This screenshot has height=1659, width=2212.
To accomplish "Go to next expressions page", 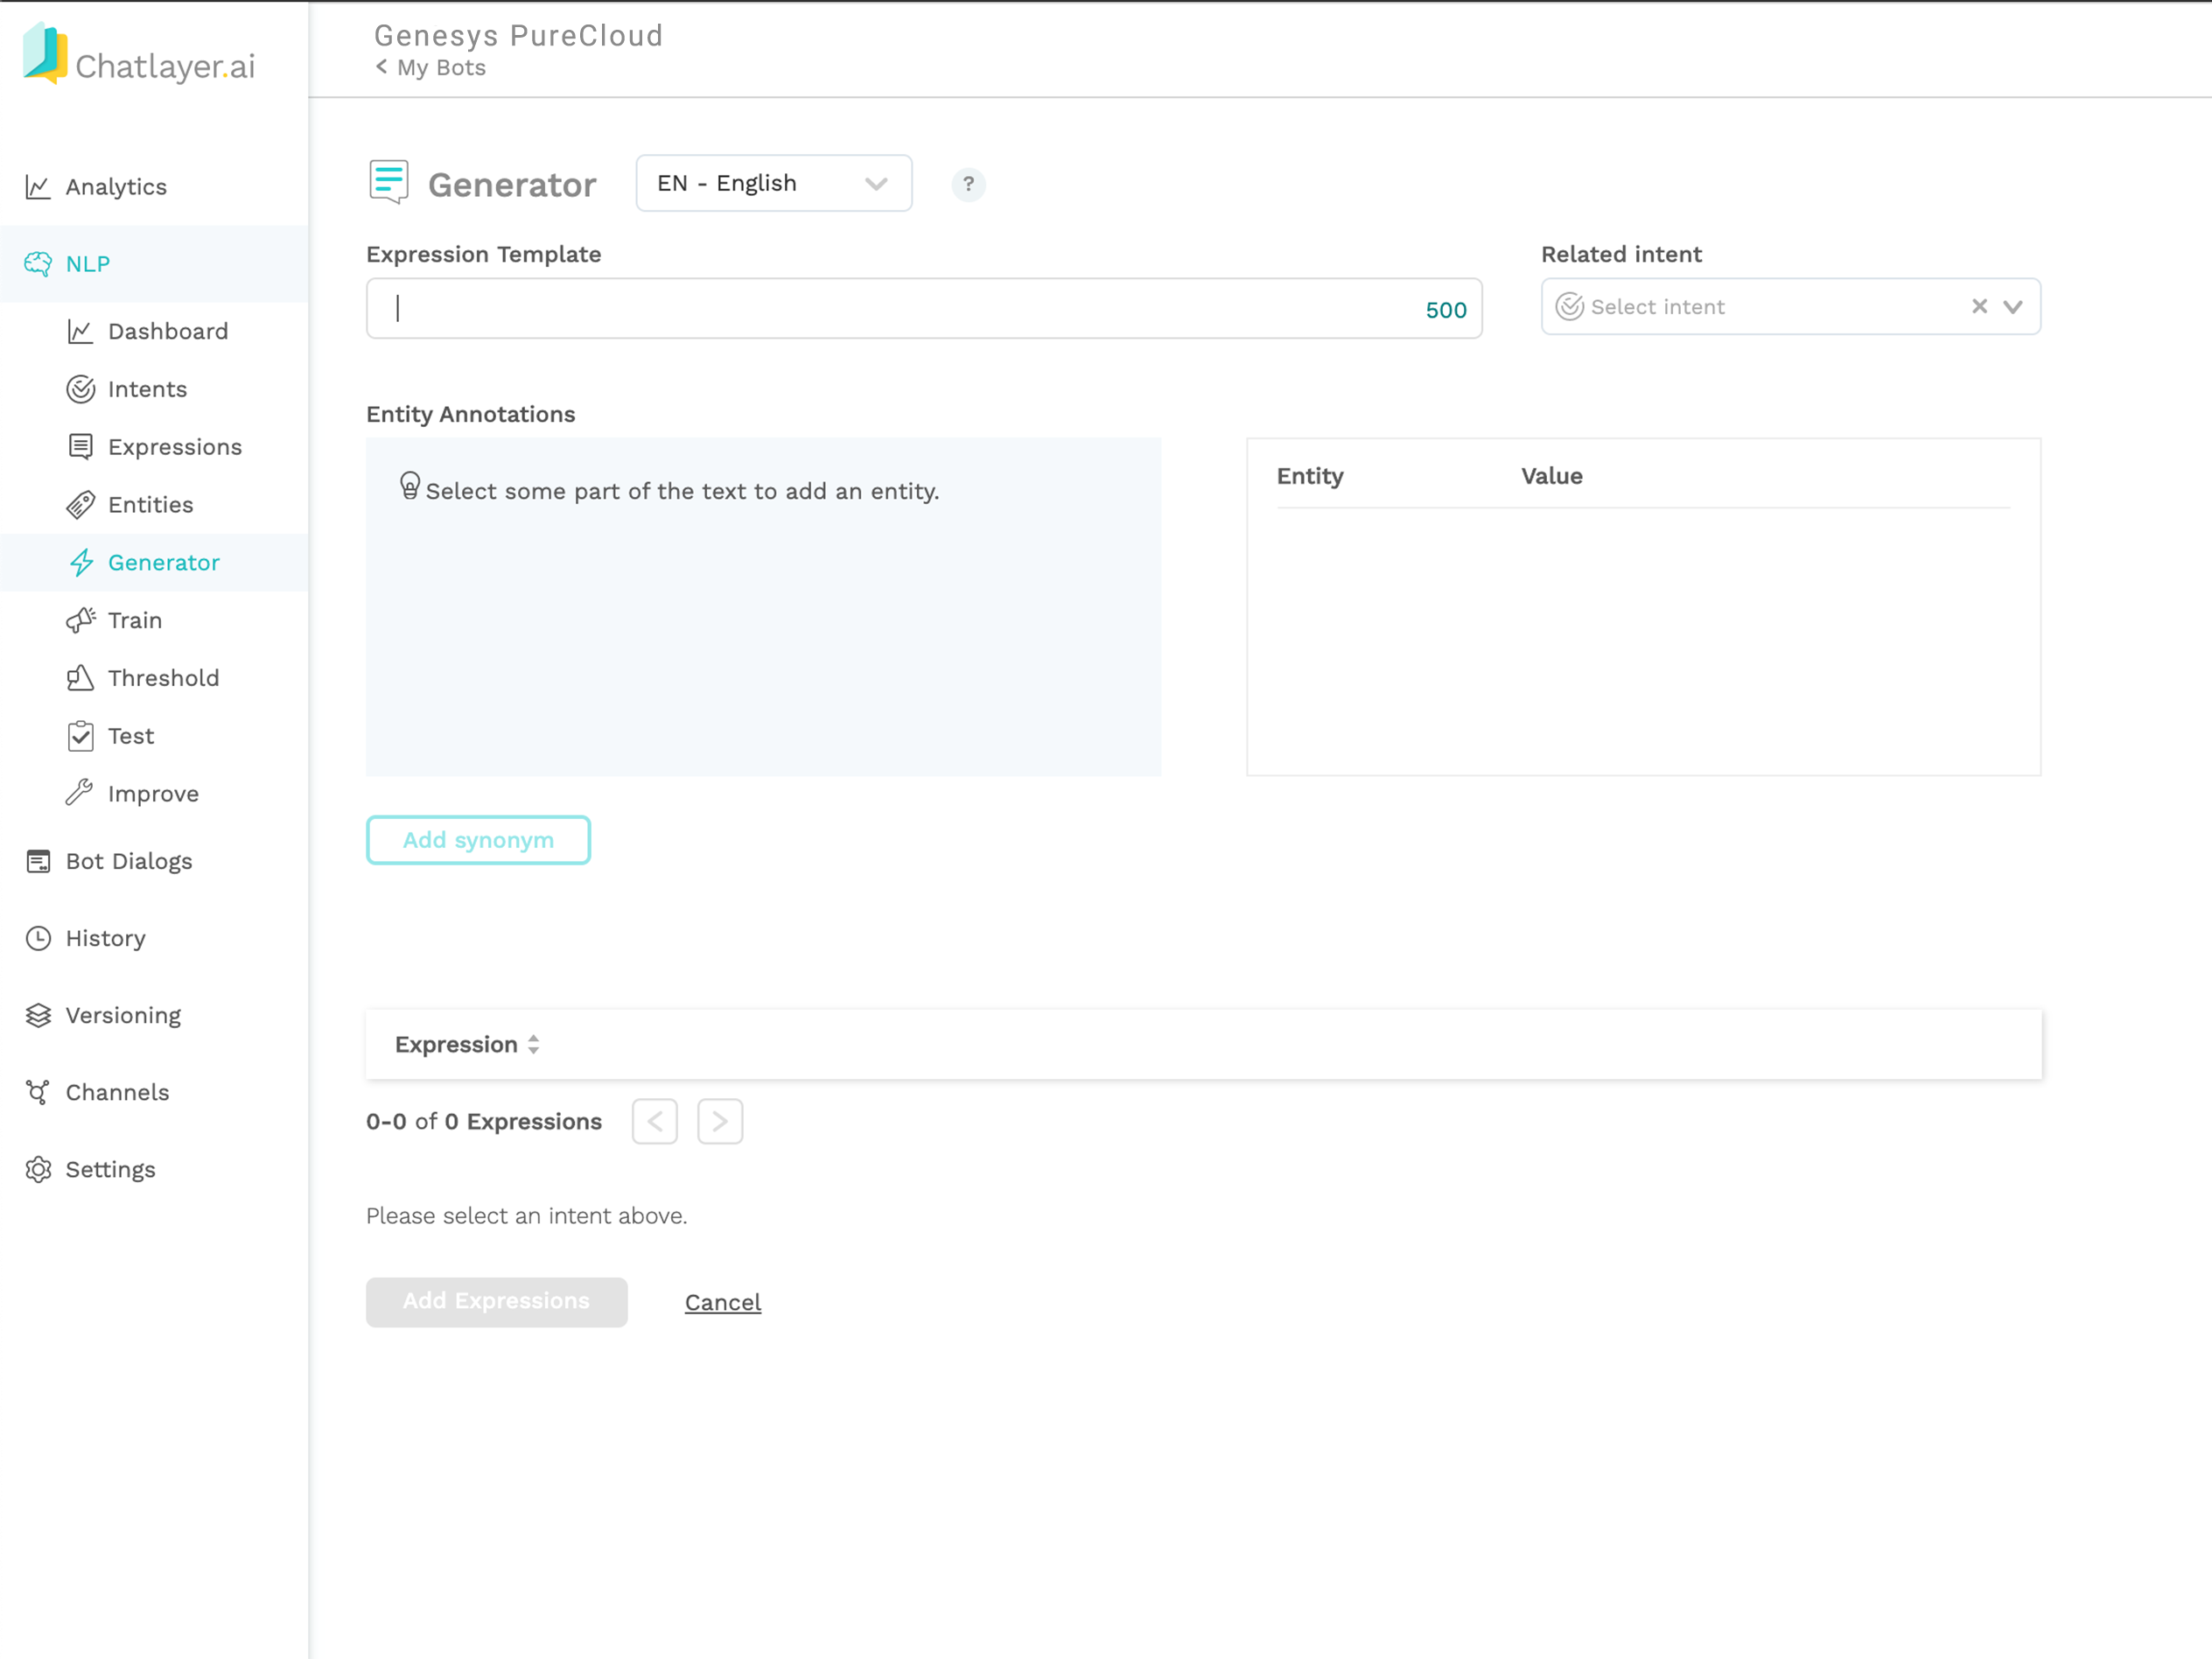I will (x=720, y=1121).
